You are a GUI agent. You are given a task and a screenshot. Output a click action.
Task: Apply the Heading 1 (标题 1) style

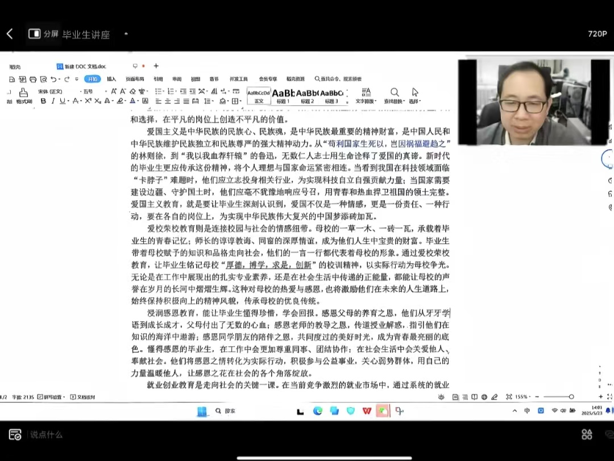(283, 95)
